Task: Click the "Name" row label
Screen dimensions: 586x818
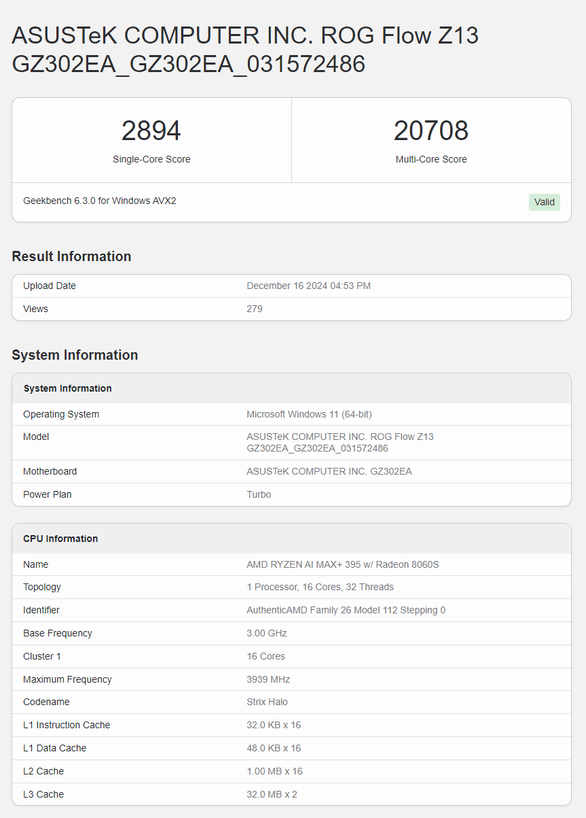Action: tap(36, 564)
